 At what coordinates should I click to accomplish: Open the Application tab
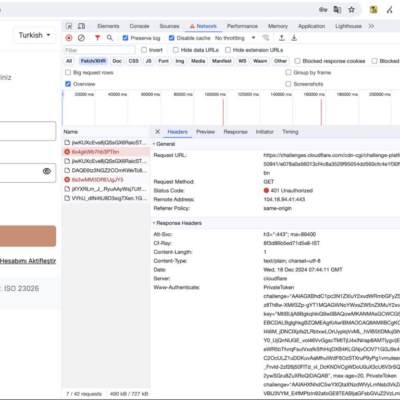(x=311, y=26)
